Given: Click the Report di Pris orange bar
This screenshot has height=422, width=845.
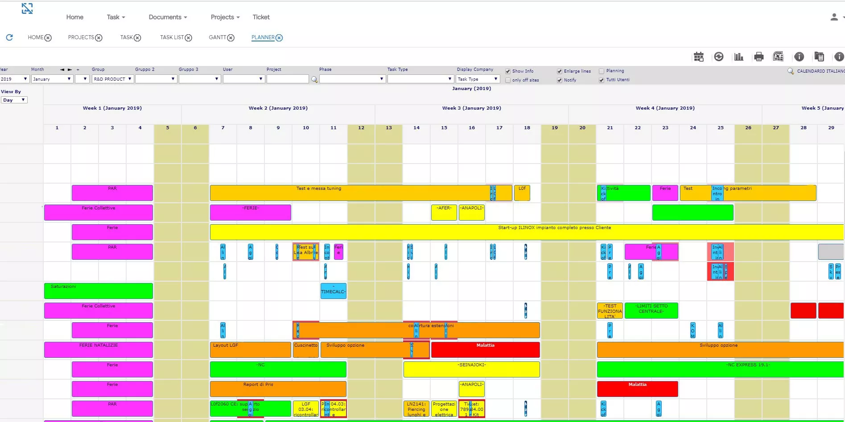Looking at the screenshot, I should tap(278, 389).
